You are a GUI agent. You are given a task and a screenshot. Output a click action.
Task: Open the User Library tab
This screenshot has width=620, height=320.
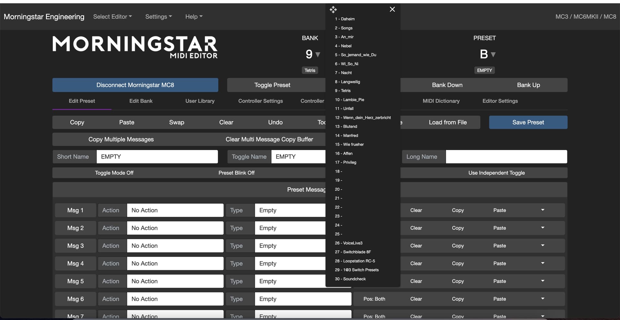coord(200,101)
